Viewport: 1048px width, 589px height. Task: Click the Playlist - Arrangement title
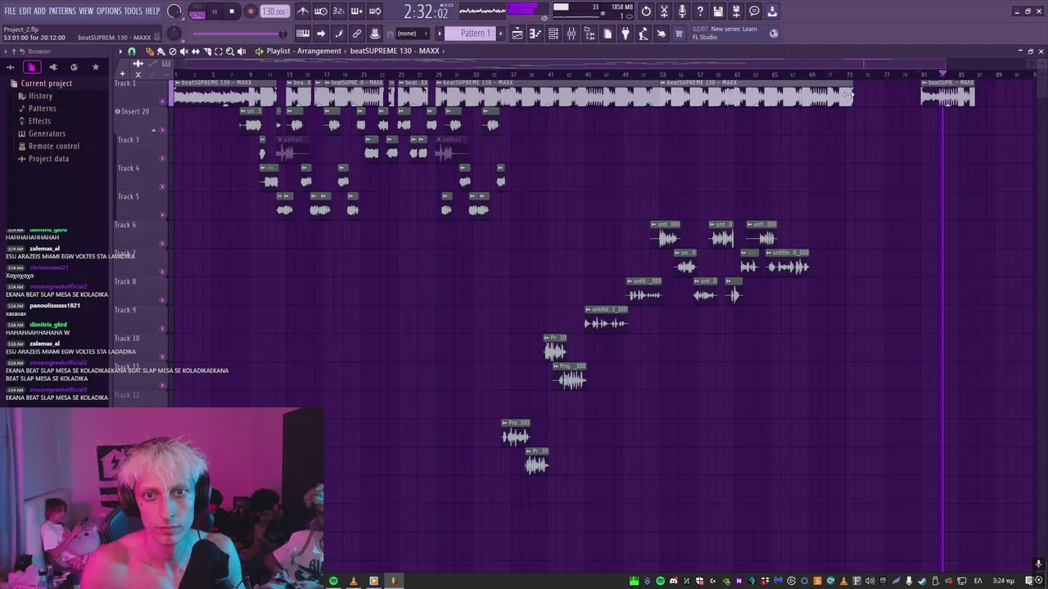[x=303, y=51]
